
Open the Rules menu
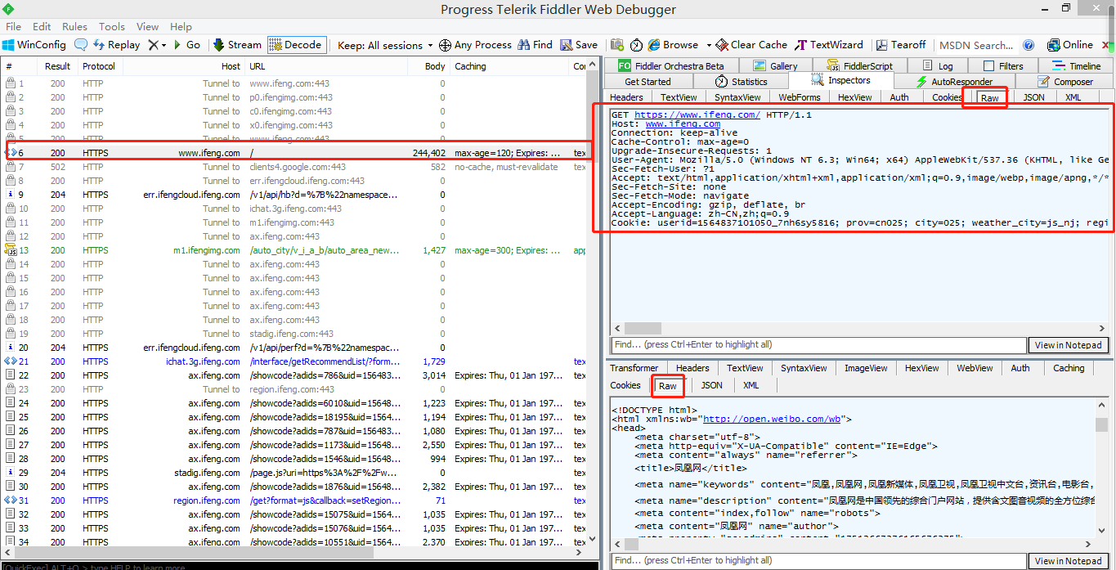(74, 26)
